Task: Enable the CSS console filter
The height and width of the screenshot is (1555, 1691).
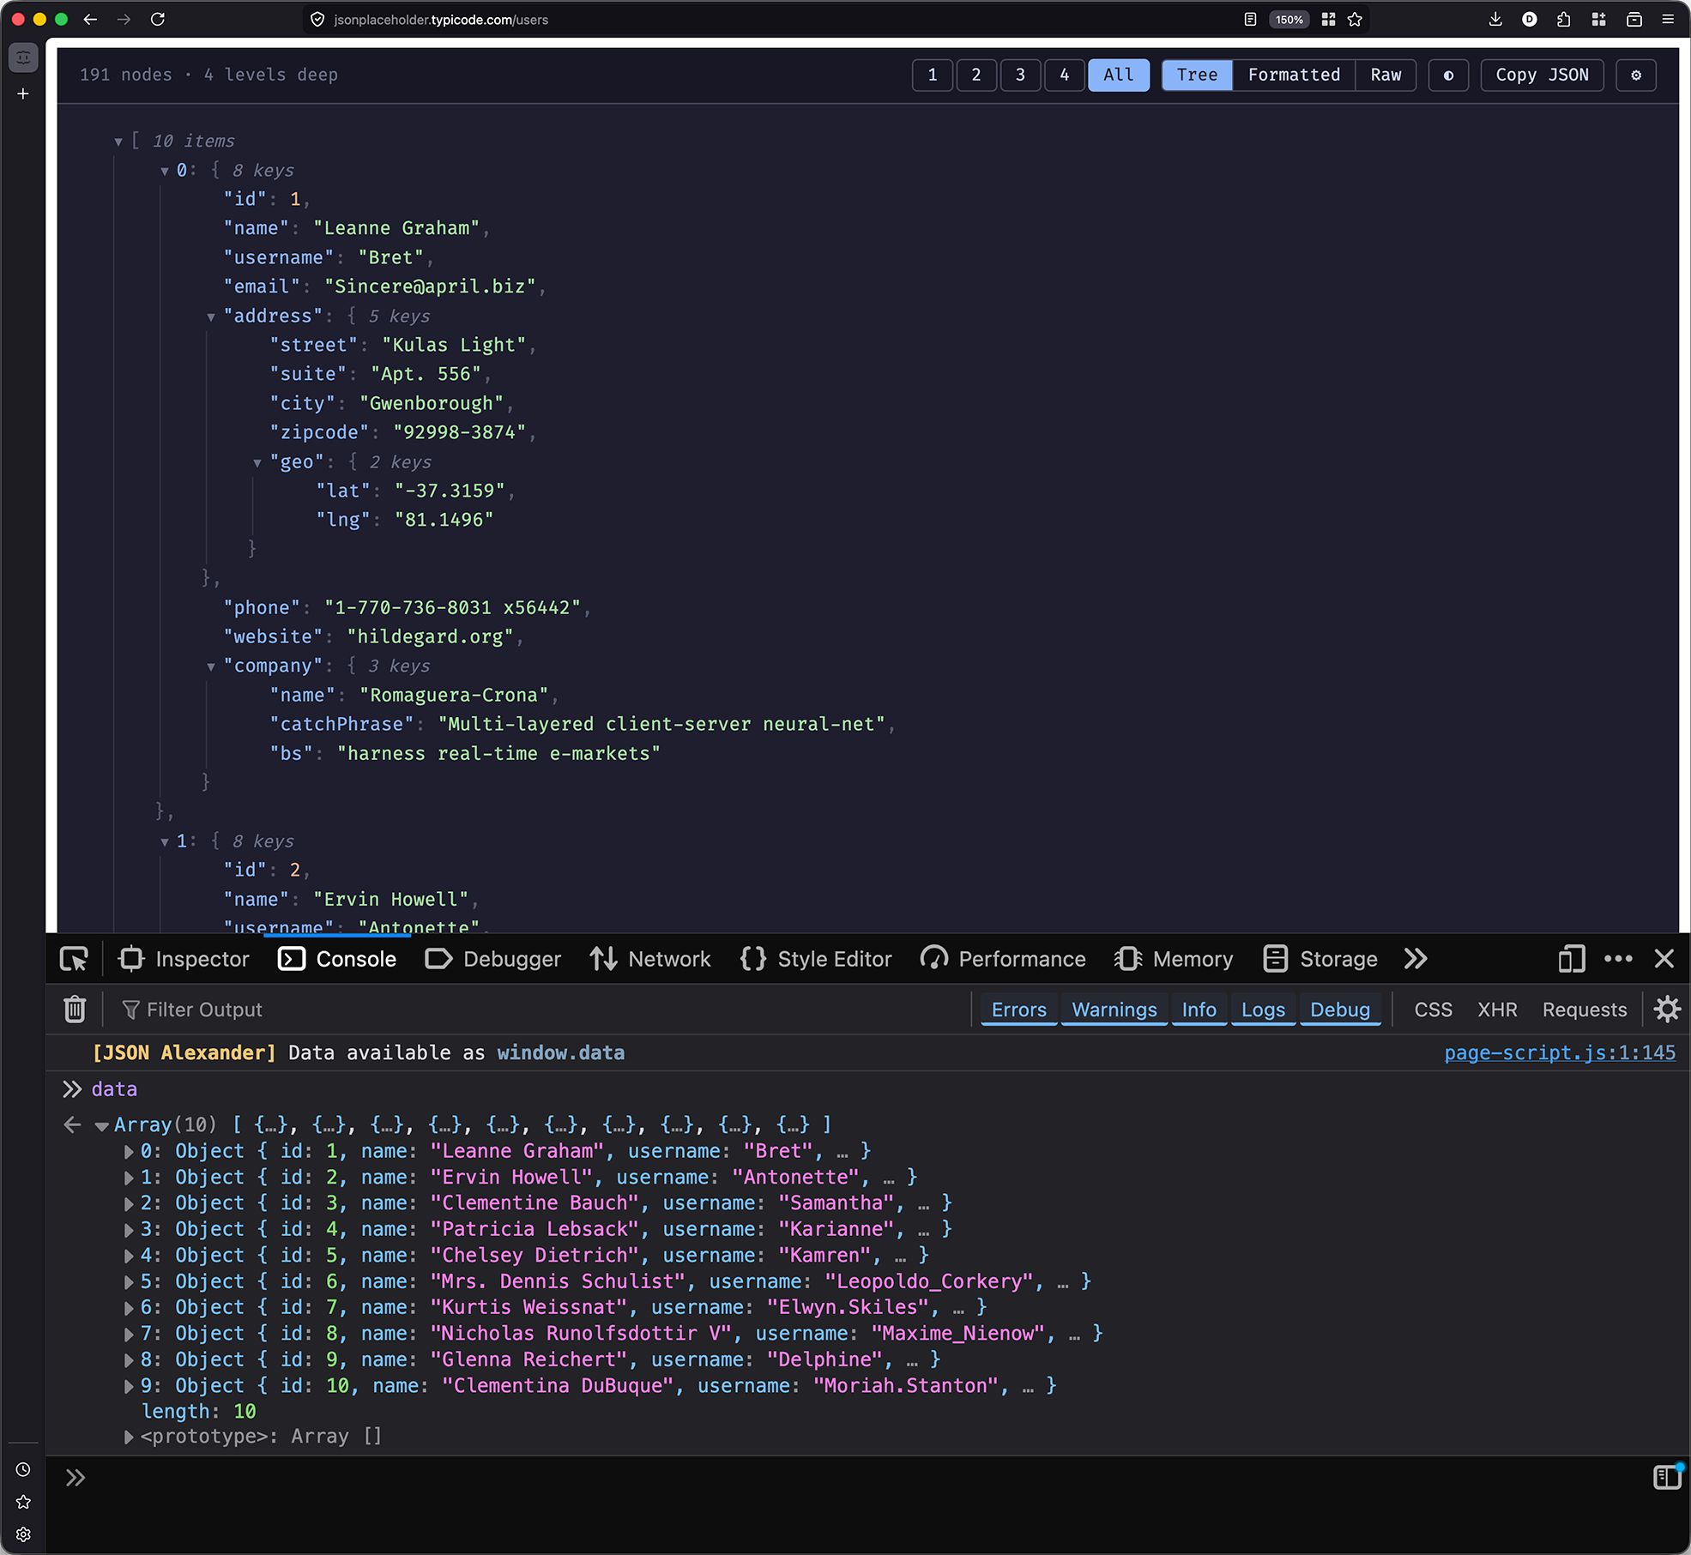Action: (x=1433, y=1010)
